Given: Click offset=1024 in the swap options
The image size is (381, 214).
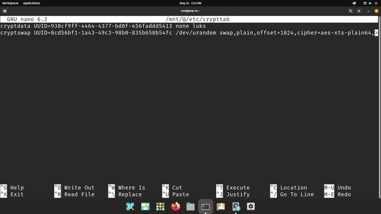Looking at the screenshot, I should (x=275, y=33).
